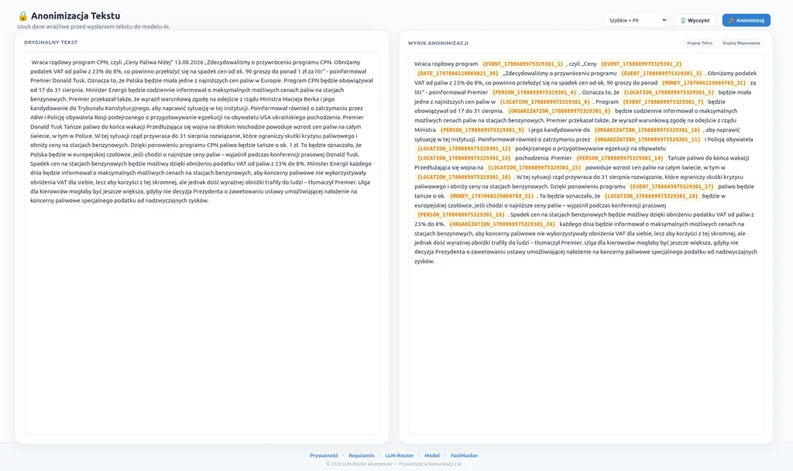The height and width of the screenshot is (471, 793).
Task: Run anonymization with the Anonimizuj button
Action: (x=746, y=20)
